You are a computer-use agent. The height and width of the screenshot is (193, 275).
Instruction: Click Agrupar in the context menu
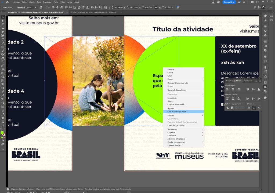171,108
